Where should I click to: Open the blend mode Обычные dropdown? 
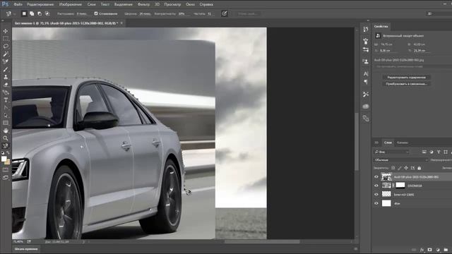coord(401,160)
